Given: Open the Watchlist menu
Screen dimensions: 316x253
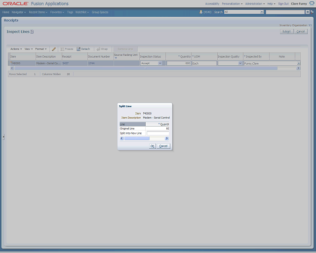Looking at the screenshot, I should tap(82, 12).
